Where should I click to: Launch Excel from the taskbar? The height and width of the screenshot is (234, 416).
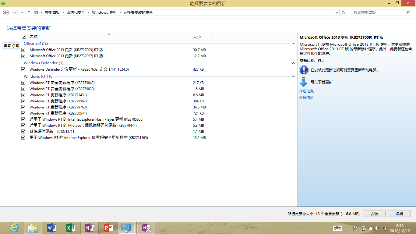click(71, 228)
